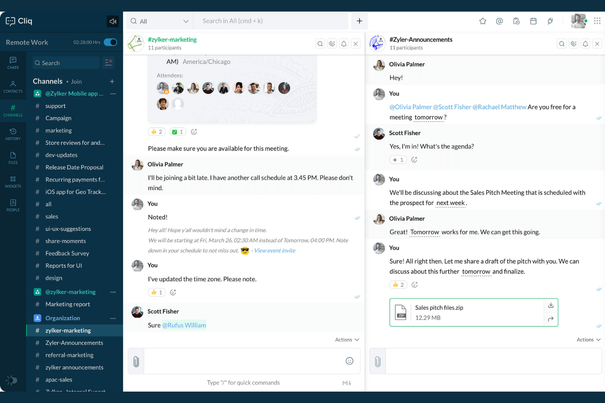Select the Channels tab in the sidebar

(13, 110)
